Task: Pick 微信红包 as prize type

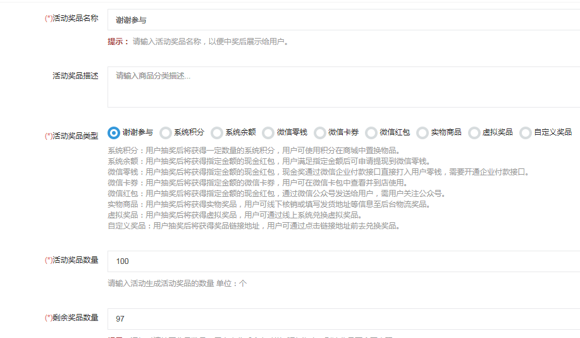Action: [371, 132]
